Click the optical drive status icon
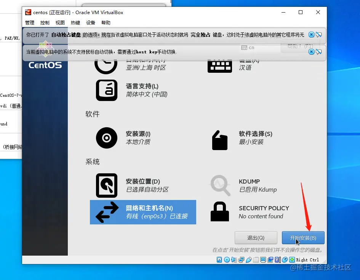Image resolution: width=360 pixels, height=280 pixels. (x=227, y=260)
